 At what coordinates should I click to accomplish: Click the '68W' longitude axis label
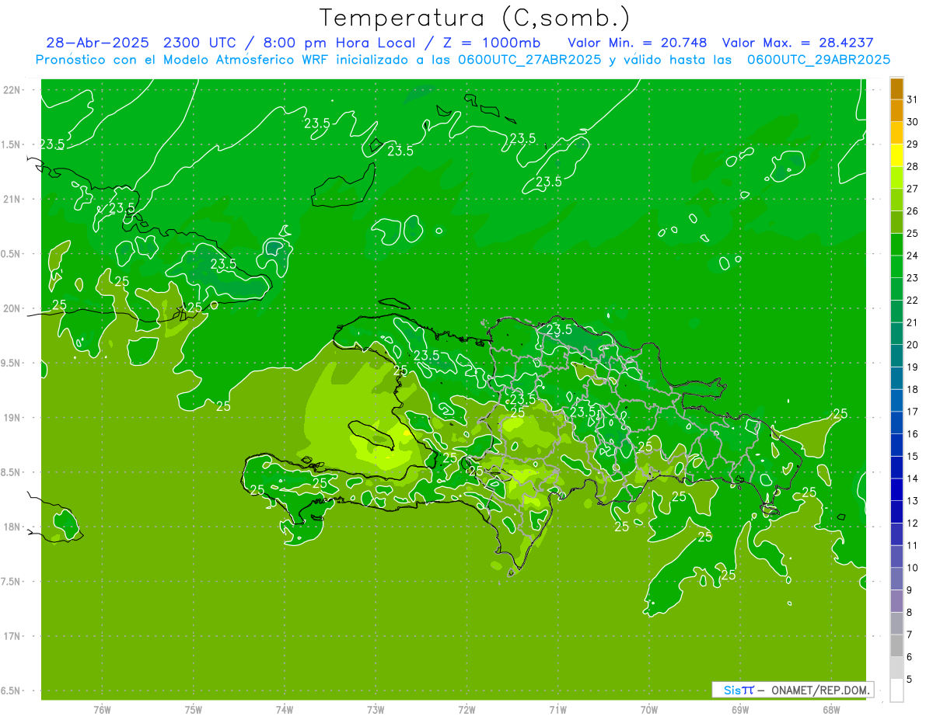831,710
